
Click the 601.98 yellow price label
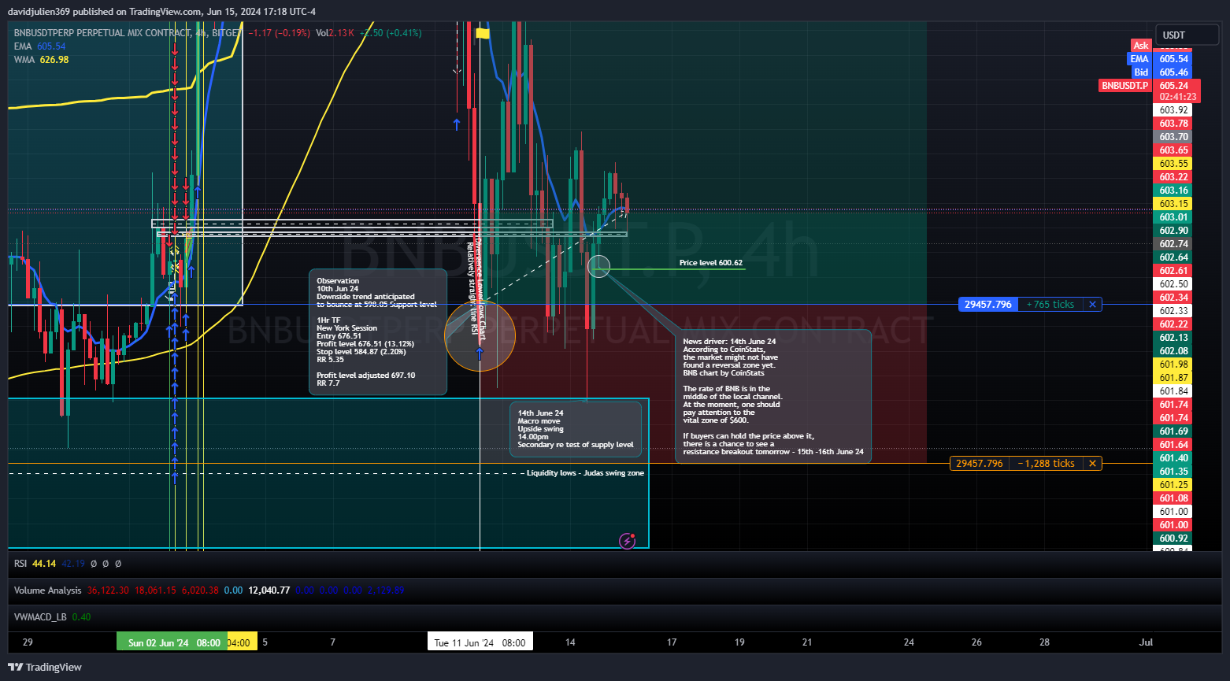[1173, 365]
